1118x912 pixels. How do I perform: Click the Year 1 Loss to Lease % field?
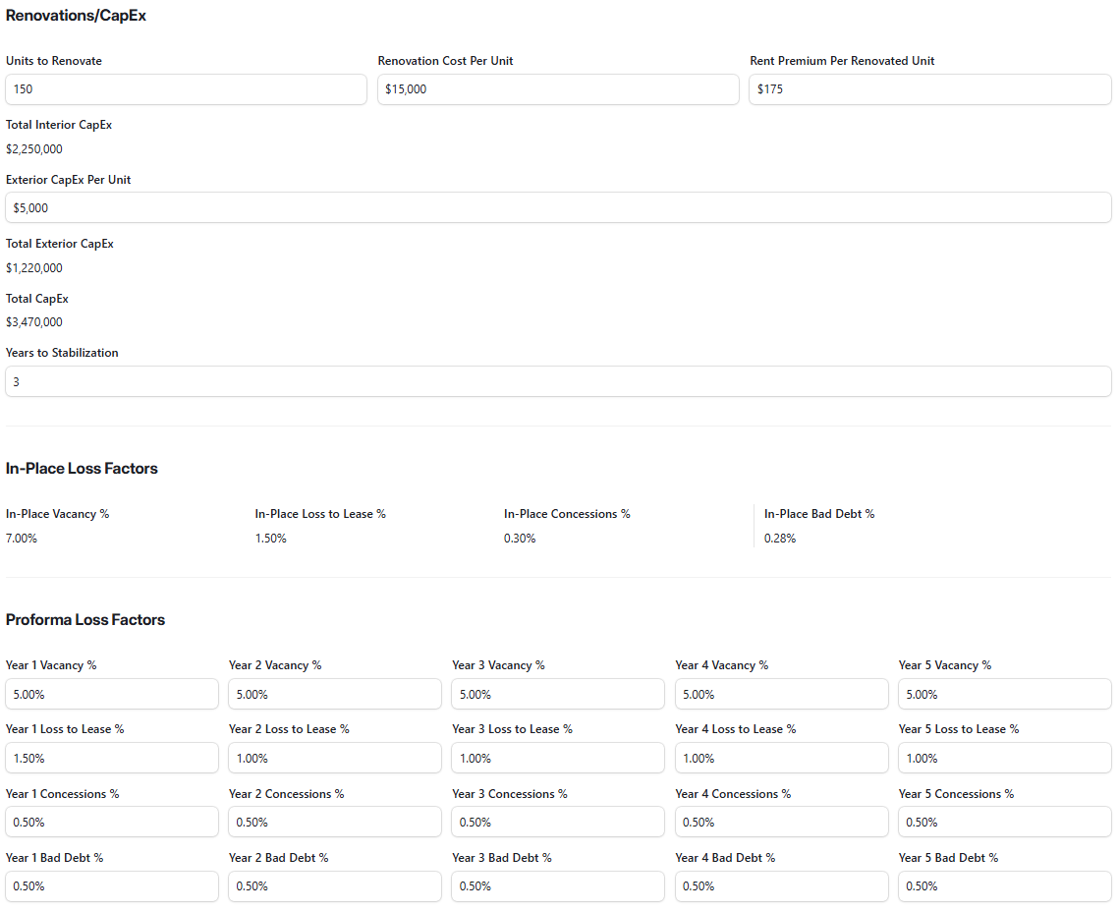pos(111,758)
